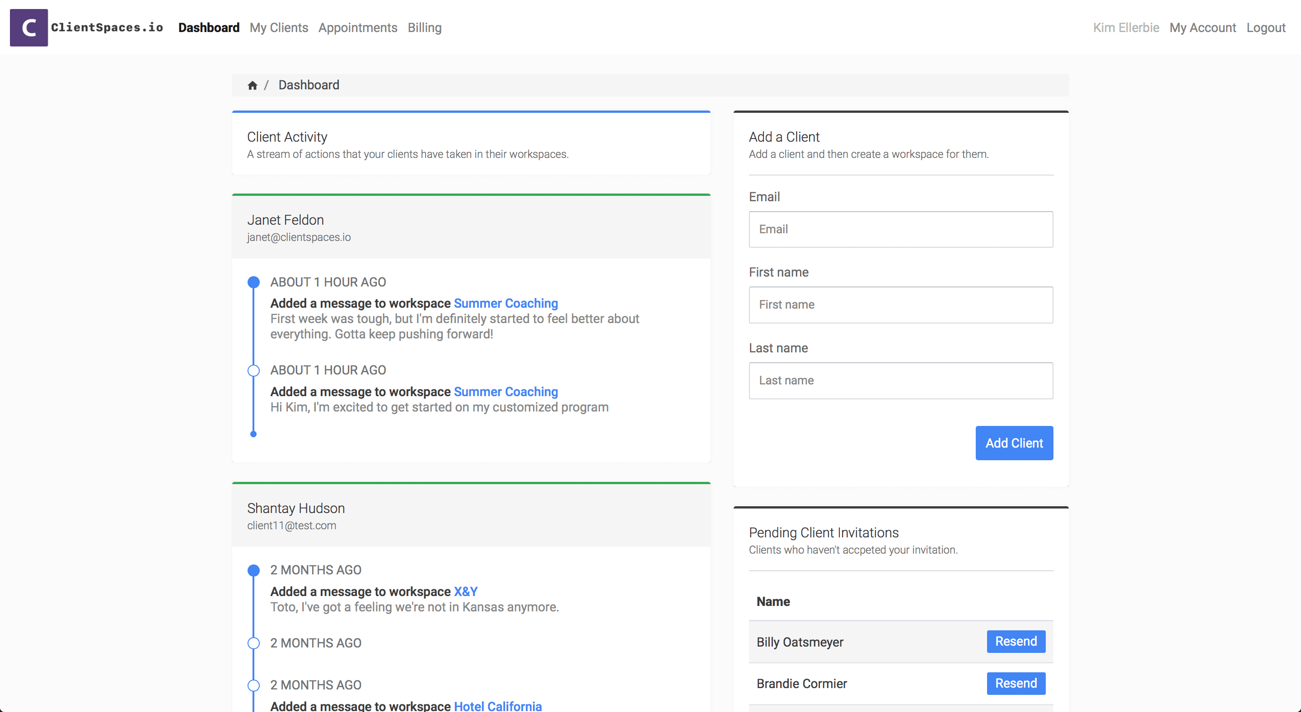Open the X&Y workspace link
This screenshot has height=712, width=1301.
click(465, 592)
